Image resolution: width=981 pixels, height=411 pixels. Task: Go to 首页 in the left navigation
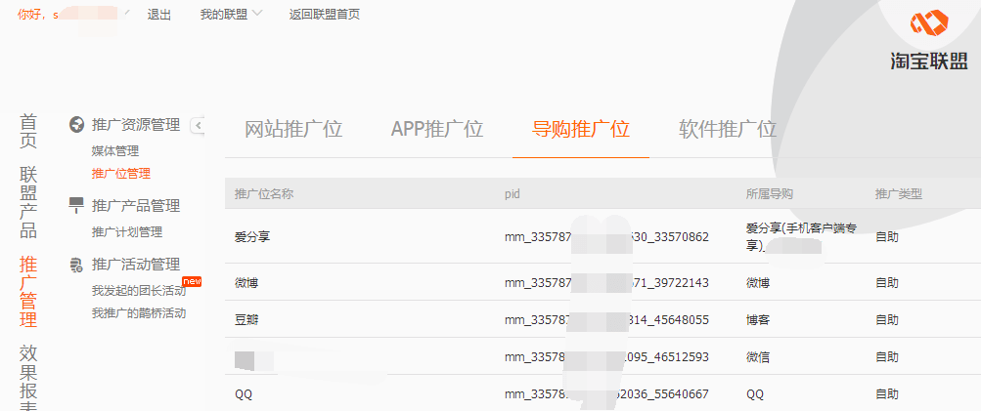tap(29, 132)
